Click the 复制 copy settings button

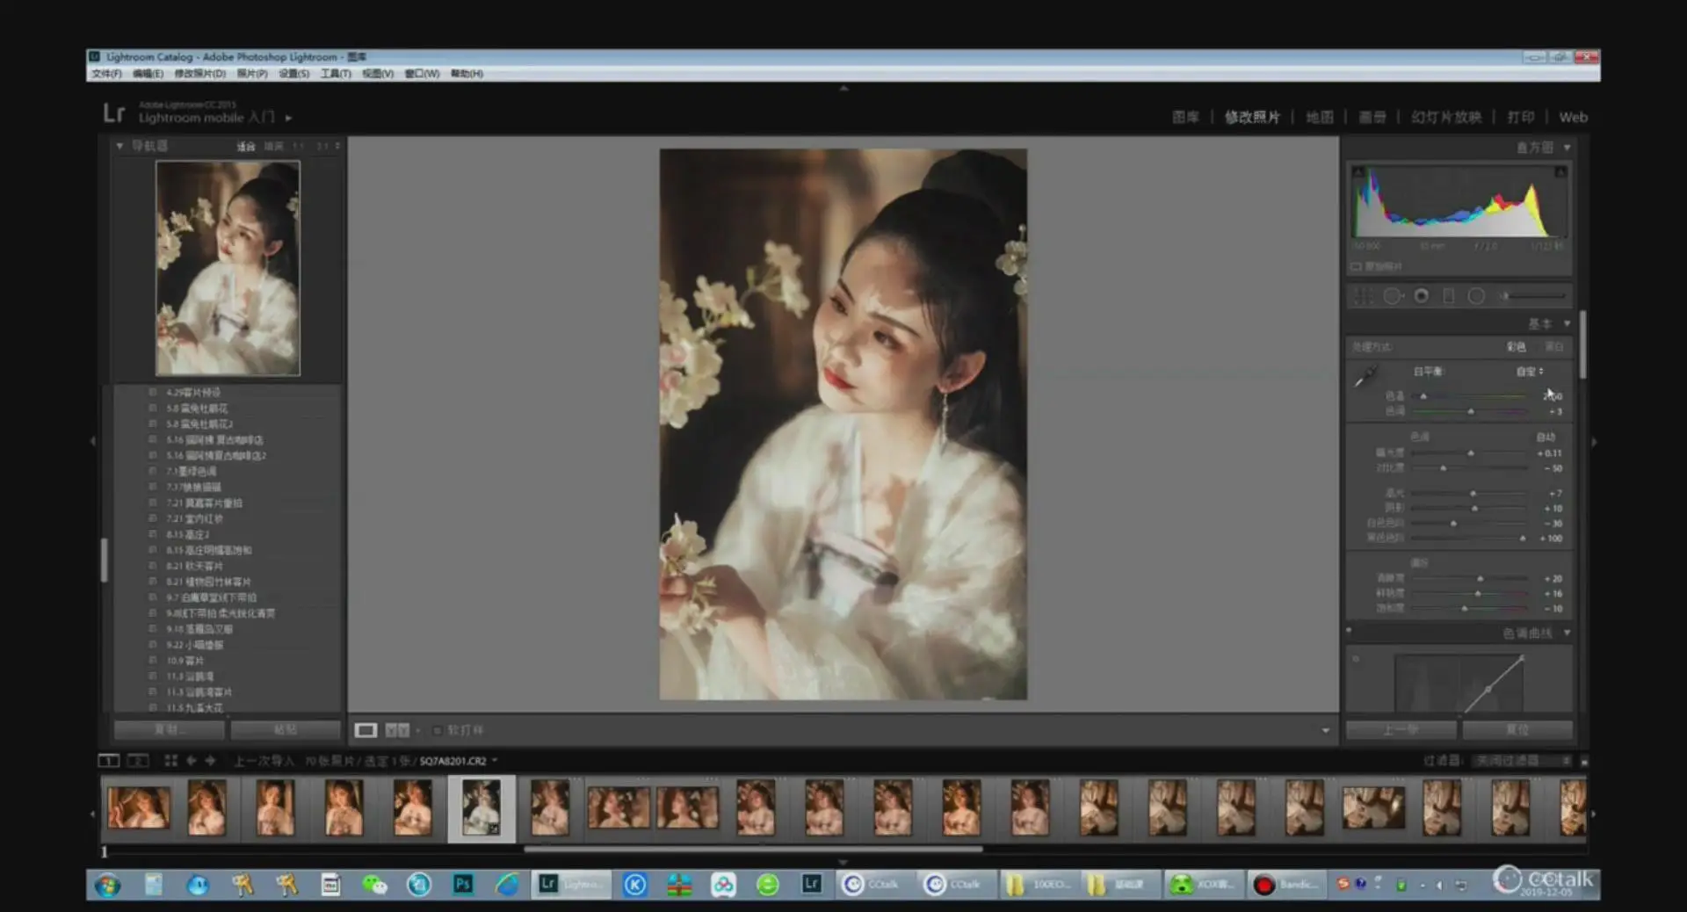pyautogui.click(x=169, y=730)
